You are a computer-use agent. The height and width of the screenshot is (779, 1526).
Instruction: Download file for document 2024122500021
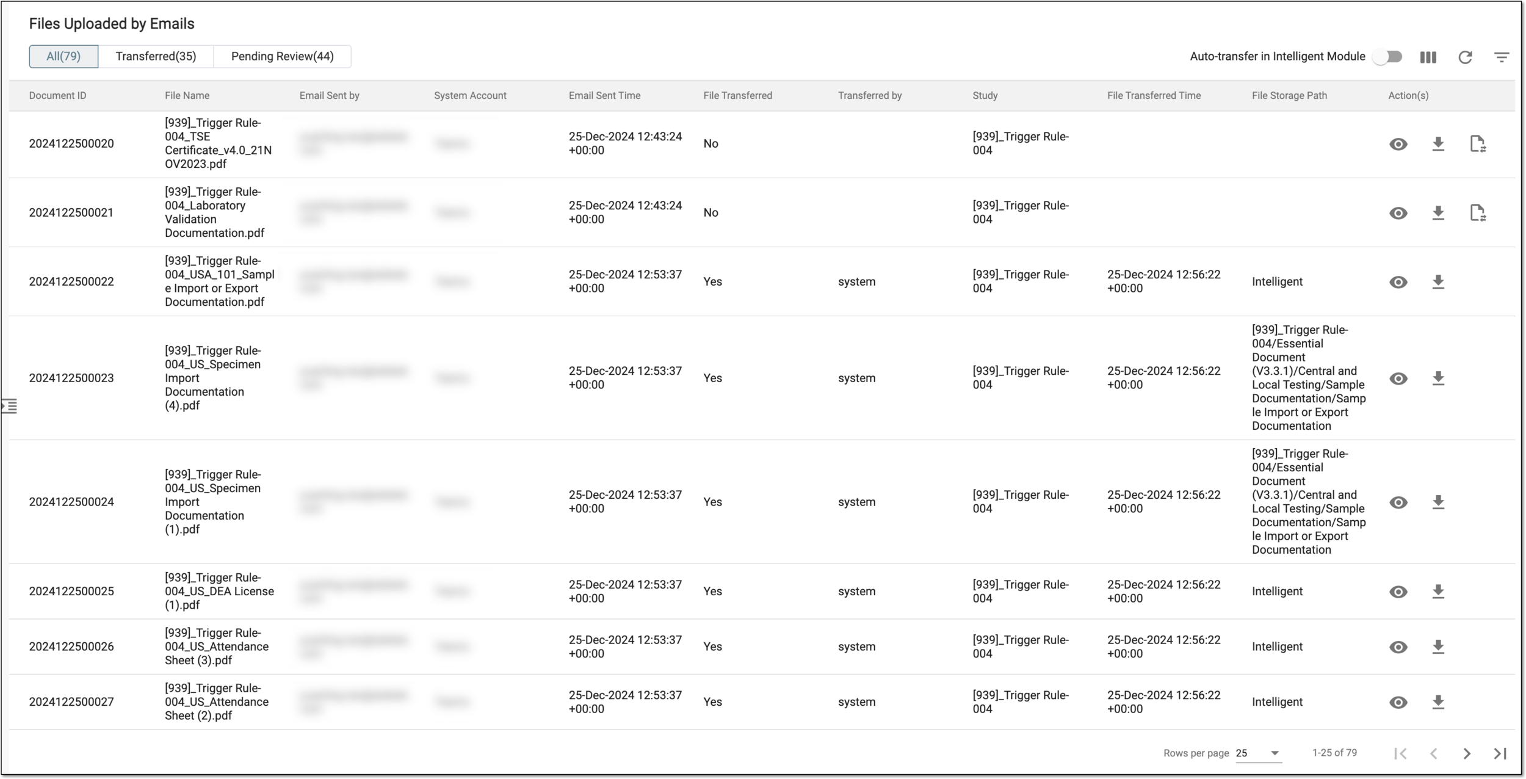coord(1438,213)
